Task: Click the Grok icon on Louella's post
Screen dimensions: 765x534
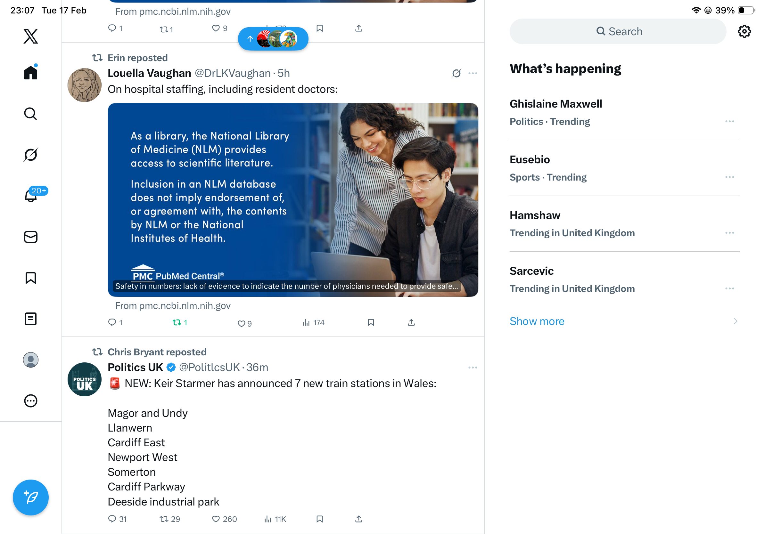Action: 456,73
